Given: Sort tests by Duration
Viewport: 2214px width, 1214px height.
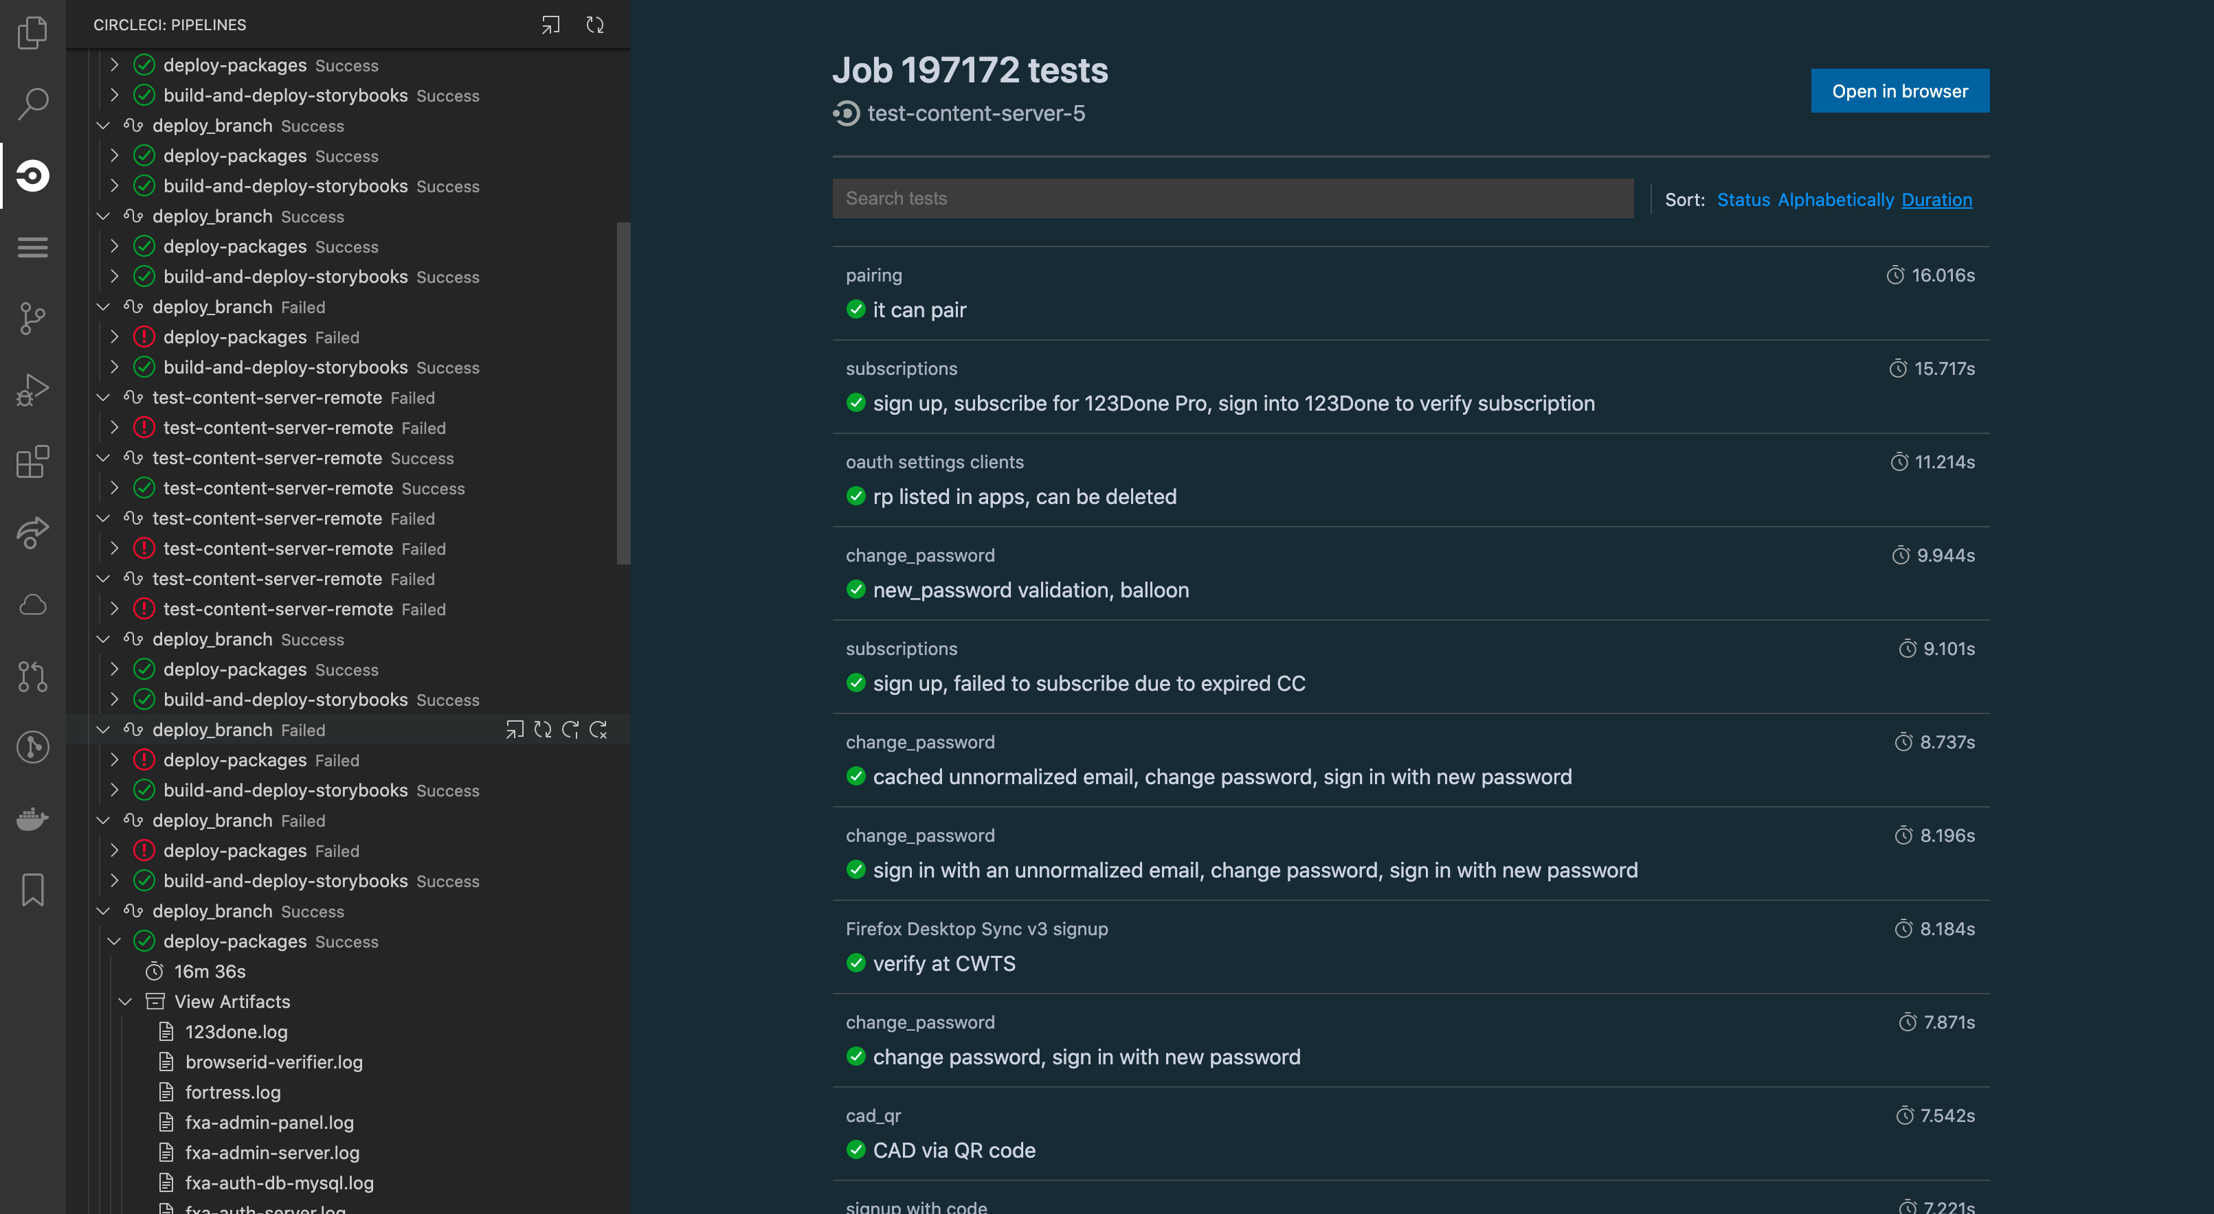Looking at the screenshot, I should click(1936, 199).
